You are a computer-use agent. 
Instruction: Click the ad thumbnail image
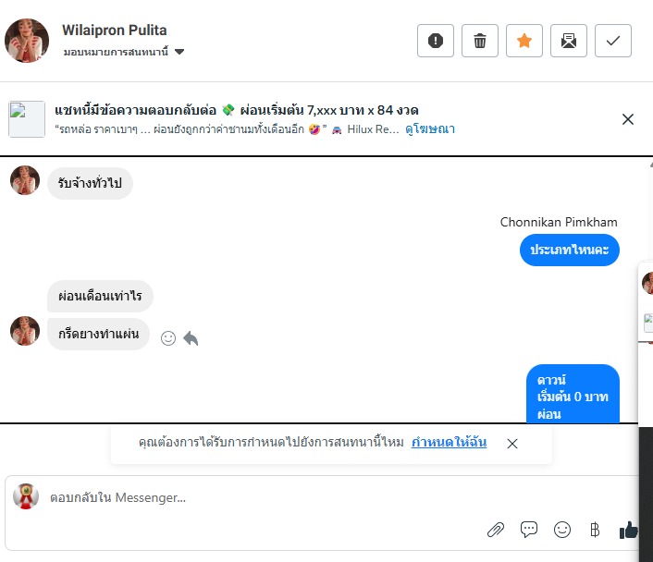tap(27, 119)
